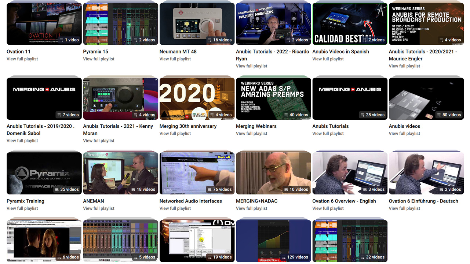The width and height of the screenshot is (470, 264).
Task: Open the Domenik Sabol Anubis Tutorials thumbnail
Action: pos(44,98)
